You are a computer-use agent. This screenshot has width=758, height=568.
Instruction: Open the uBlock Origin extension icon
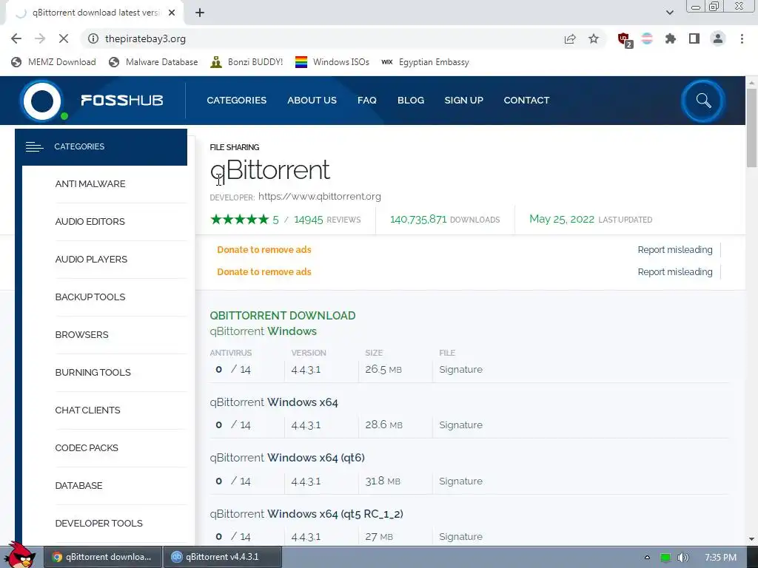coord(625,39)
